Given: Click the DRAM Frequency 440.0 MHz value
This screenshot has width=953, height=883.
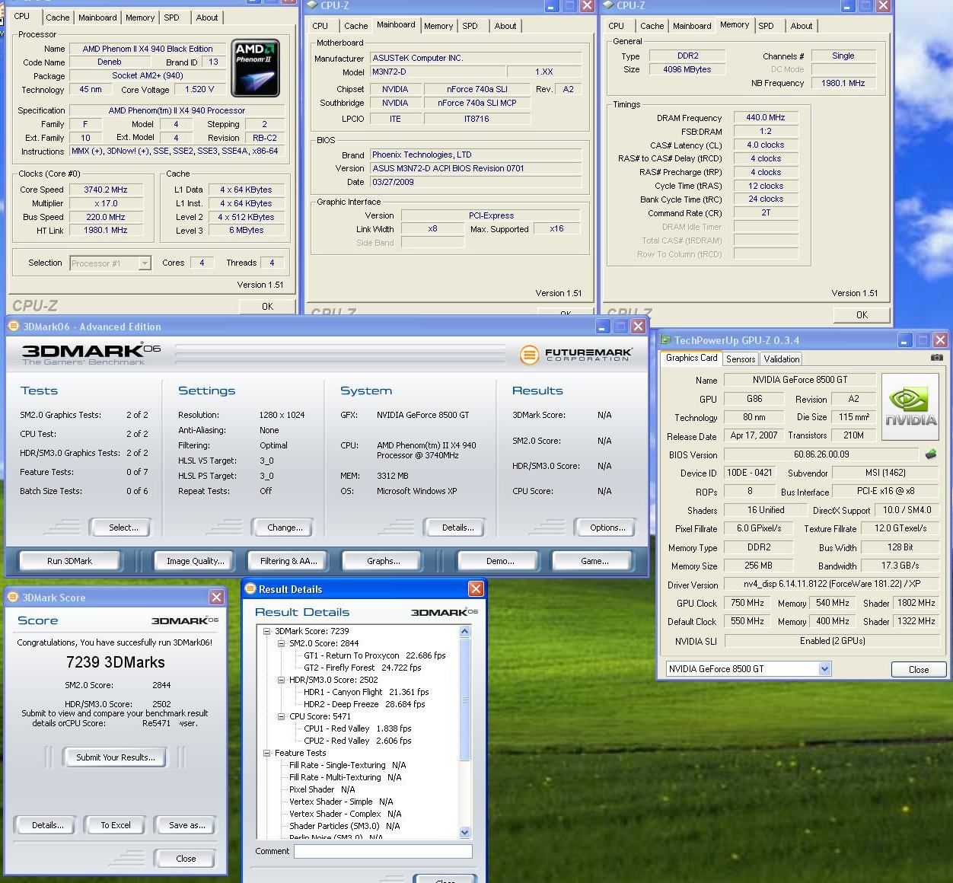Looking at the screenshot, I should 766,118.
